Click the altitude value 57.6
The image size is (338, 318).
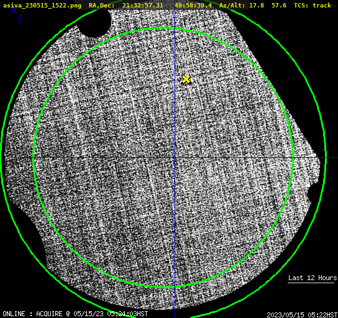pyautogui.click(x=279, y=6)
